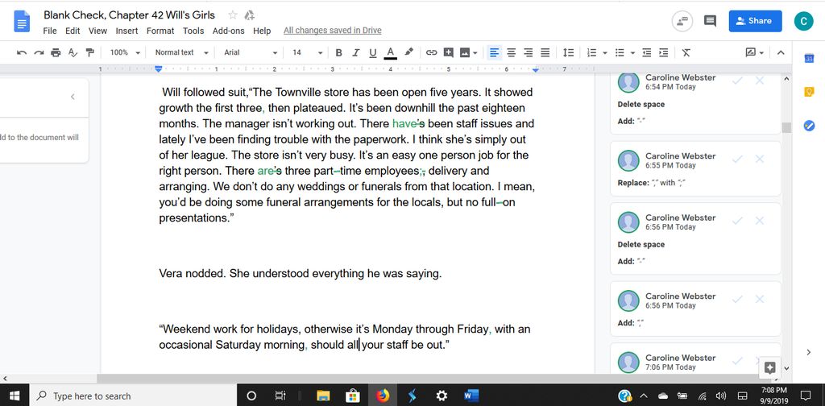825x406 pixels.
Task: Open the text color picker
Action: pyautogui.click(x=391, y=52)
